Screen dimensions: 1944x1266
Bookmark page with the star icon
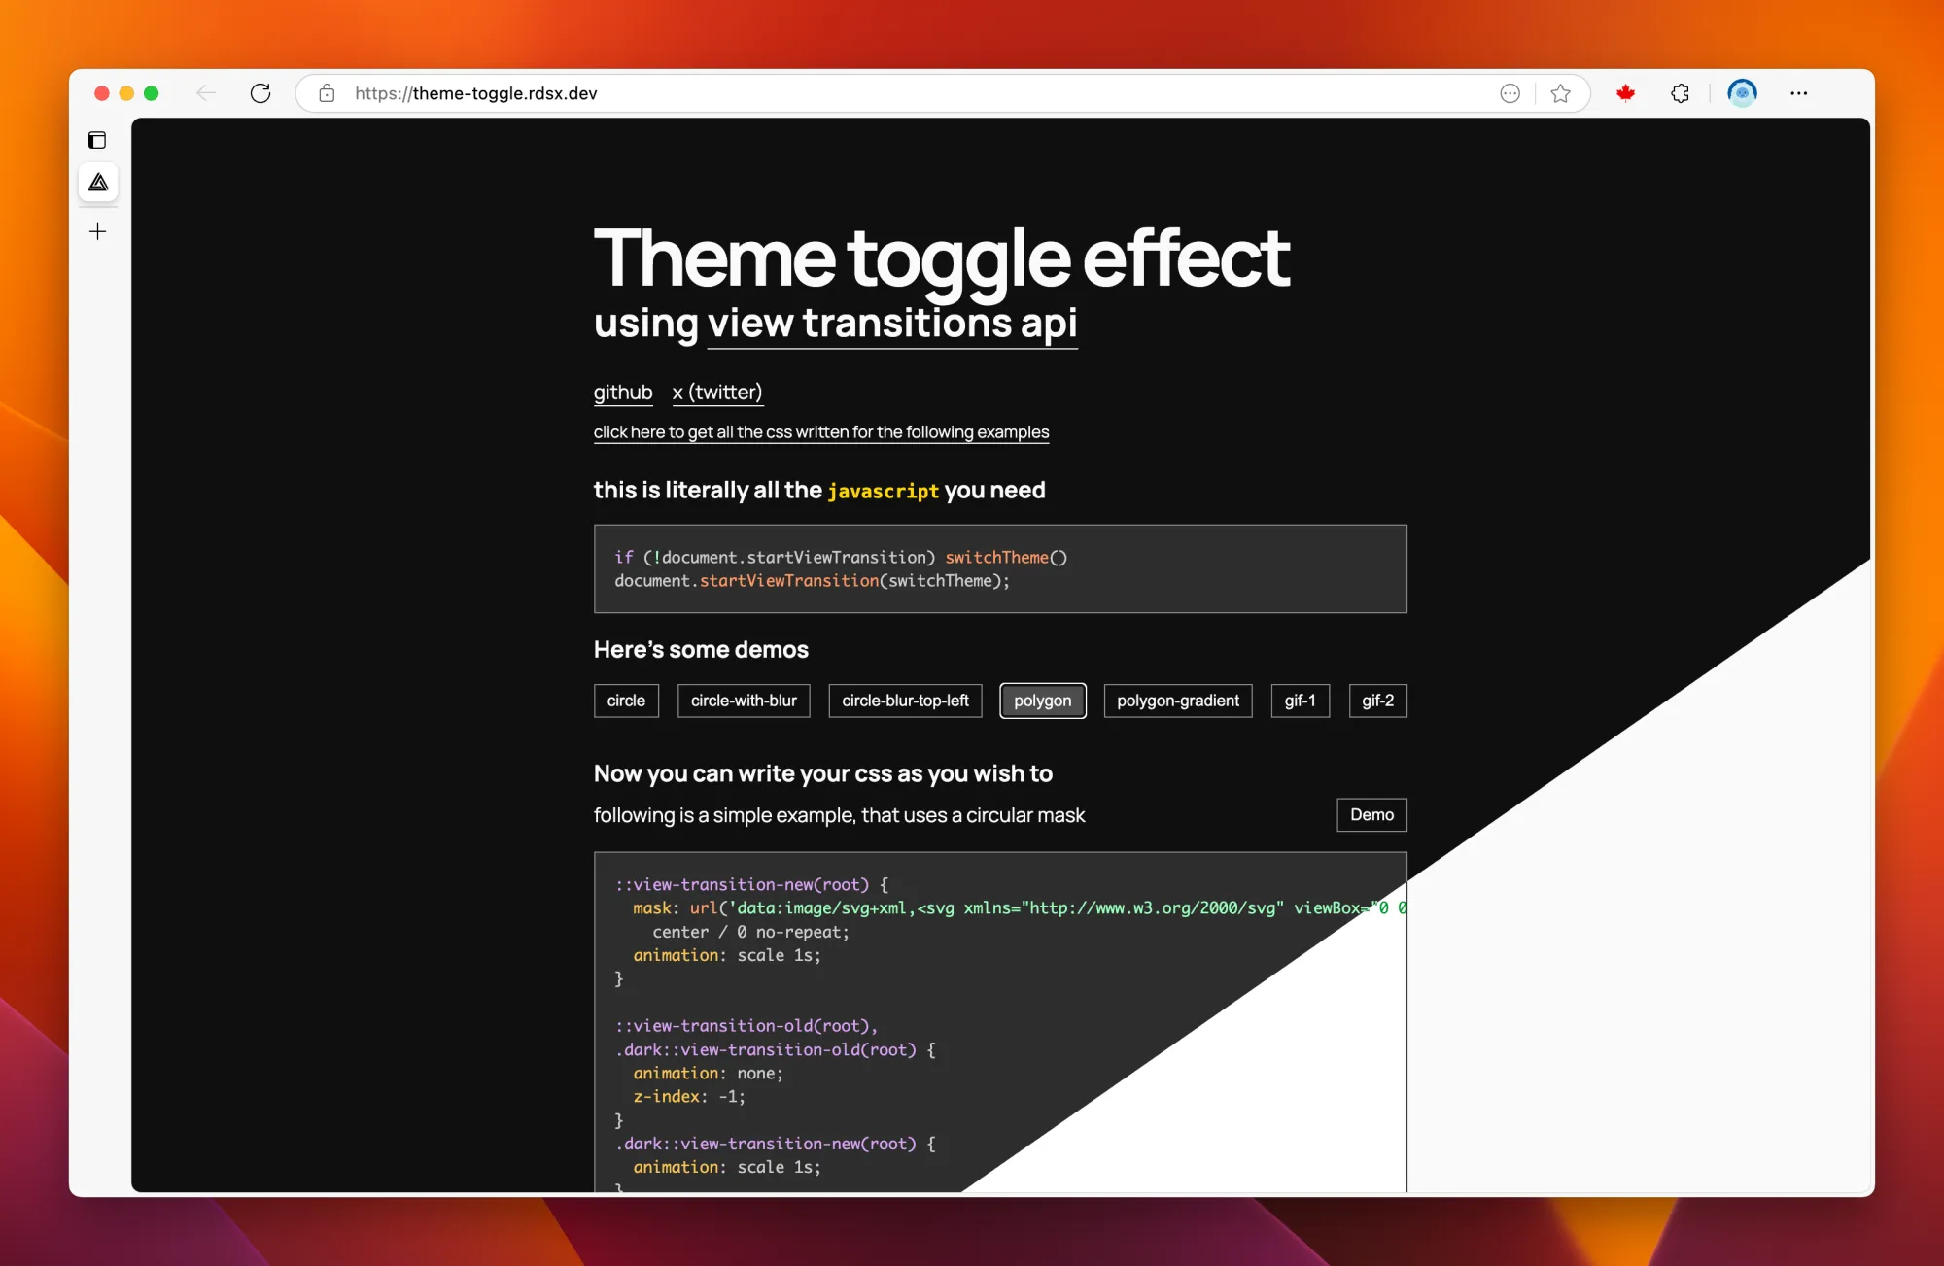1560,93
